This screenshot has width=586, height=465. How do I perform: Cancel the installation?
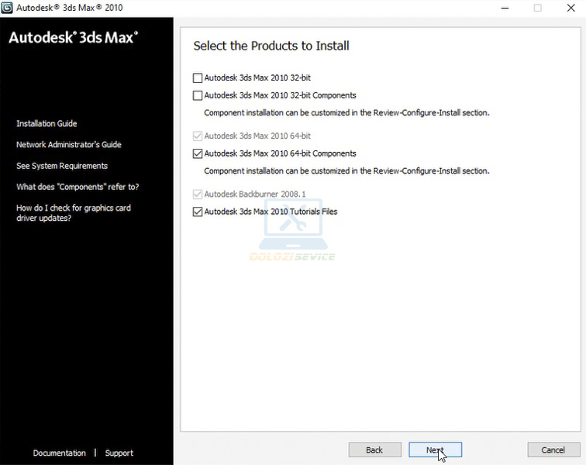tap(553, 449)
